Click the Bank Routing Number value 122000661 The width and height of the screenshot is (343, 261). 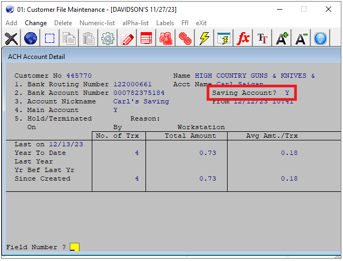pyautogui.click(x=133, y=84)
